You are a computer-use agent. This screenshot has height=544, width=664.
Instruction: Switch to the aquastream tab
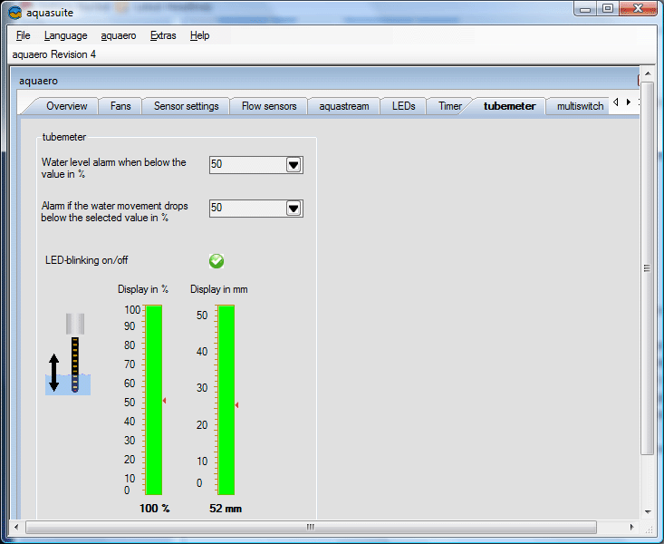pyautogui.click(x=344, y=106)
